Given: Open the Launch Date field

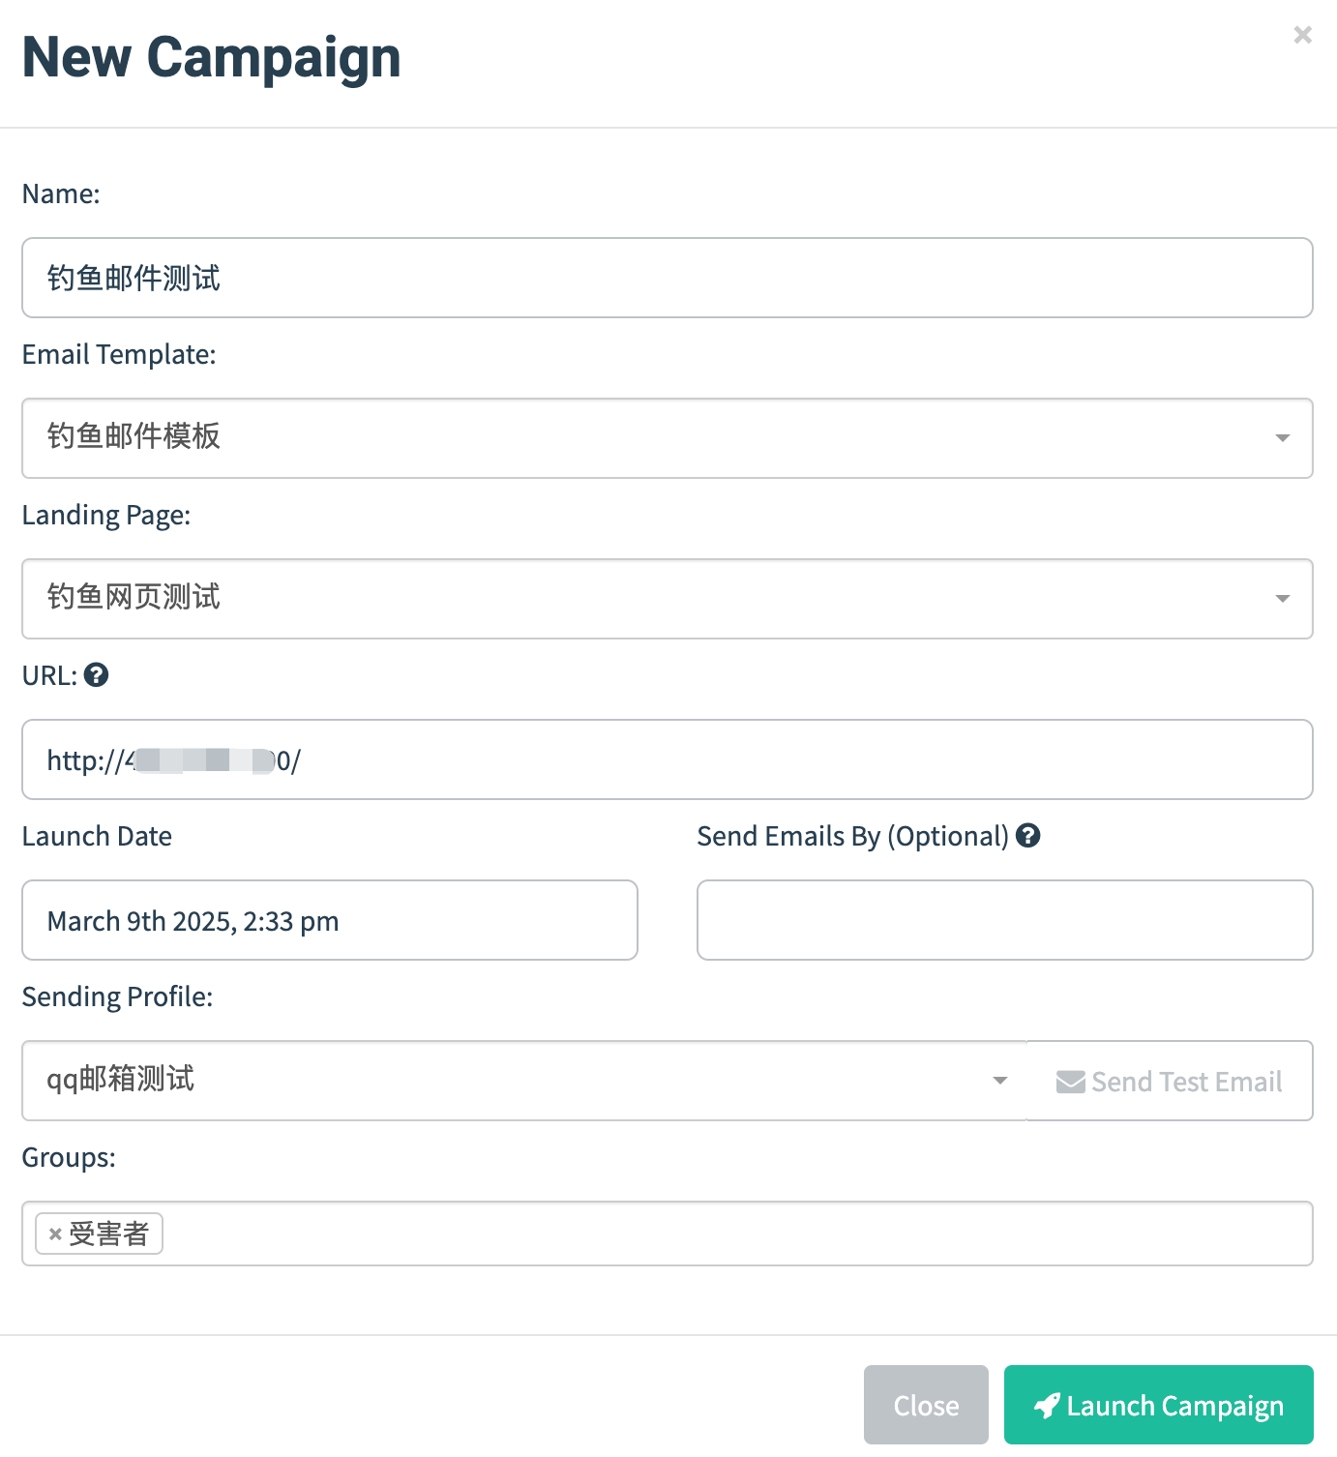Looking at the screenshot, I should click(x=330, y=920).
